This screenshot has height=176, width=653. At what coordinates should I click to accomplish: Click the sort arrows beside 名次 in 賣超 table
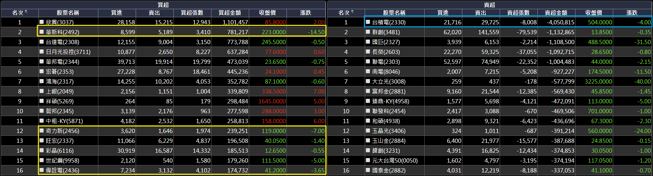click(x=352, y=12)
